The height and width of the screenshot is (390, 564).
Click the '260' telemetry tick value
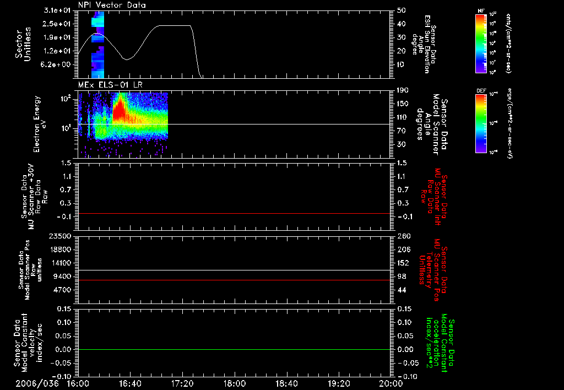(x=404, y=236)
